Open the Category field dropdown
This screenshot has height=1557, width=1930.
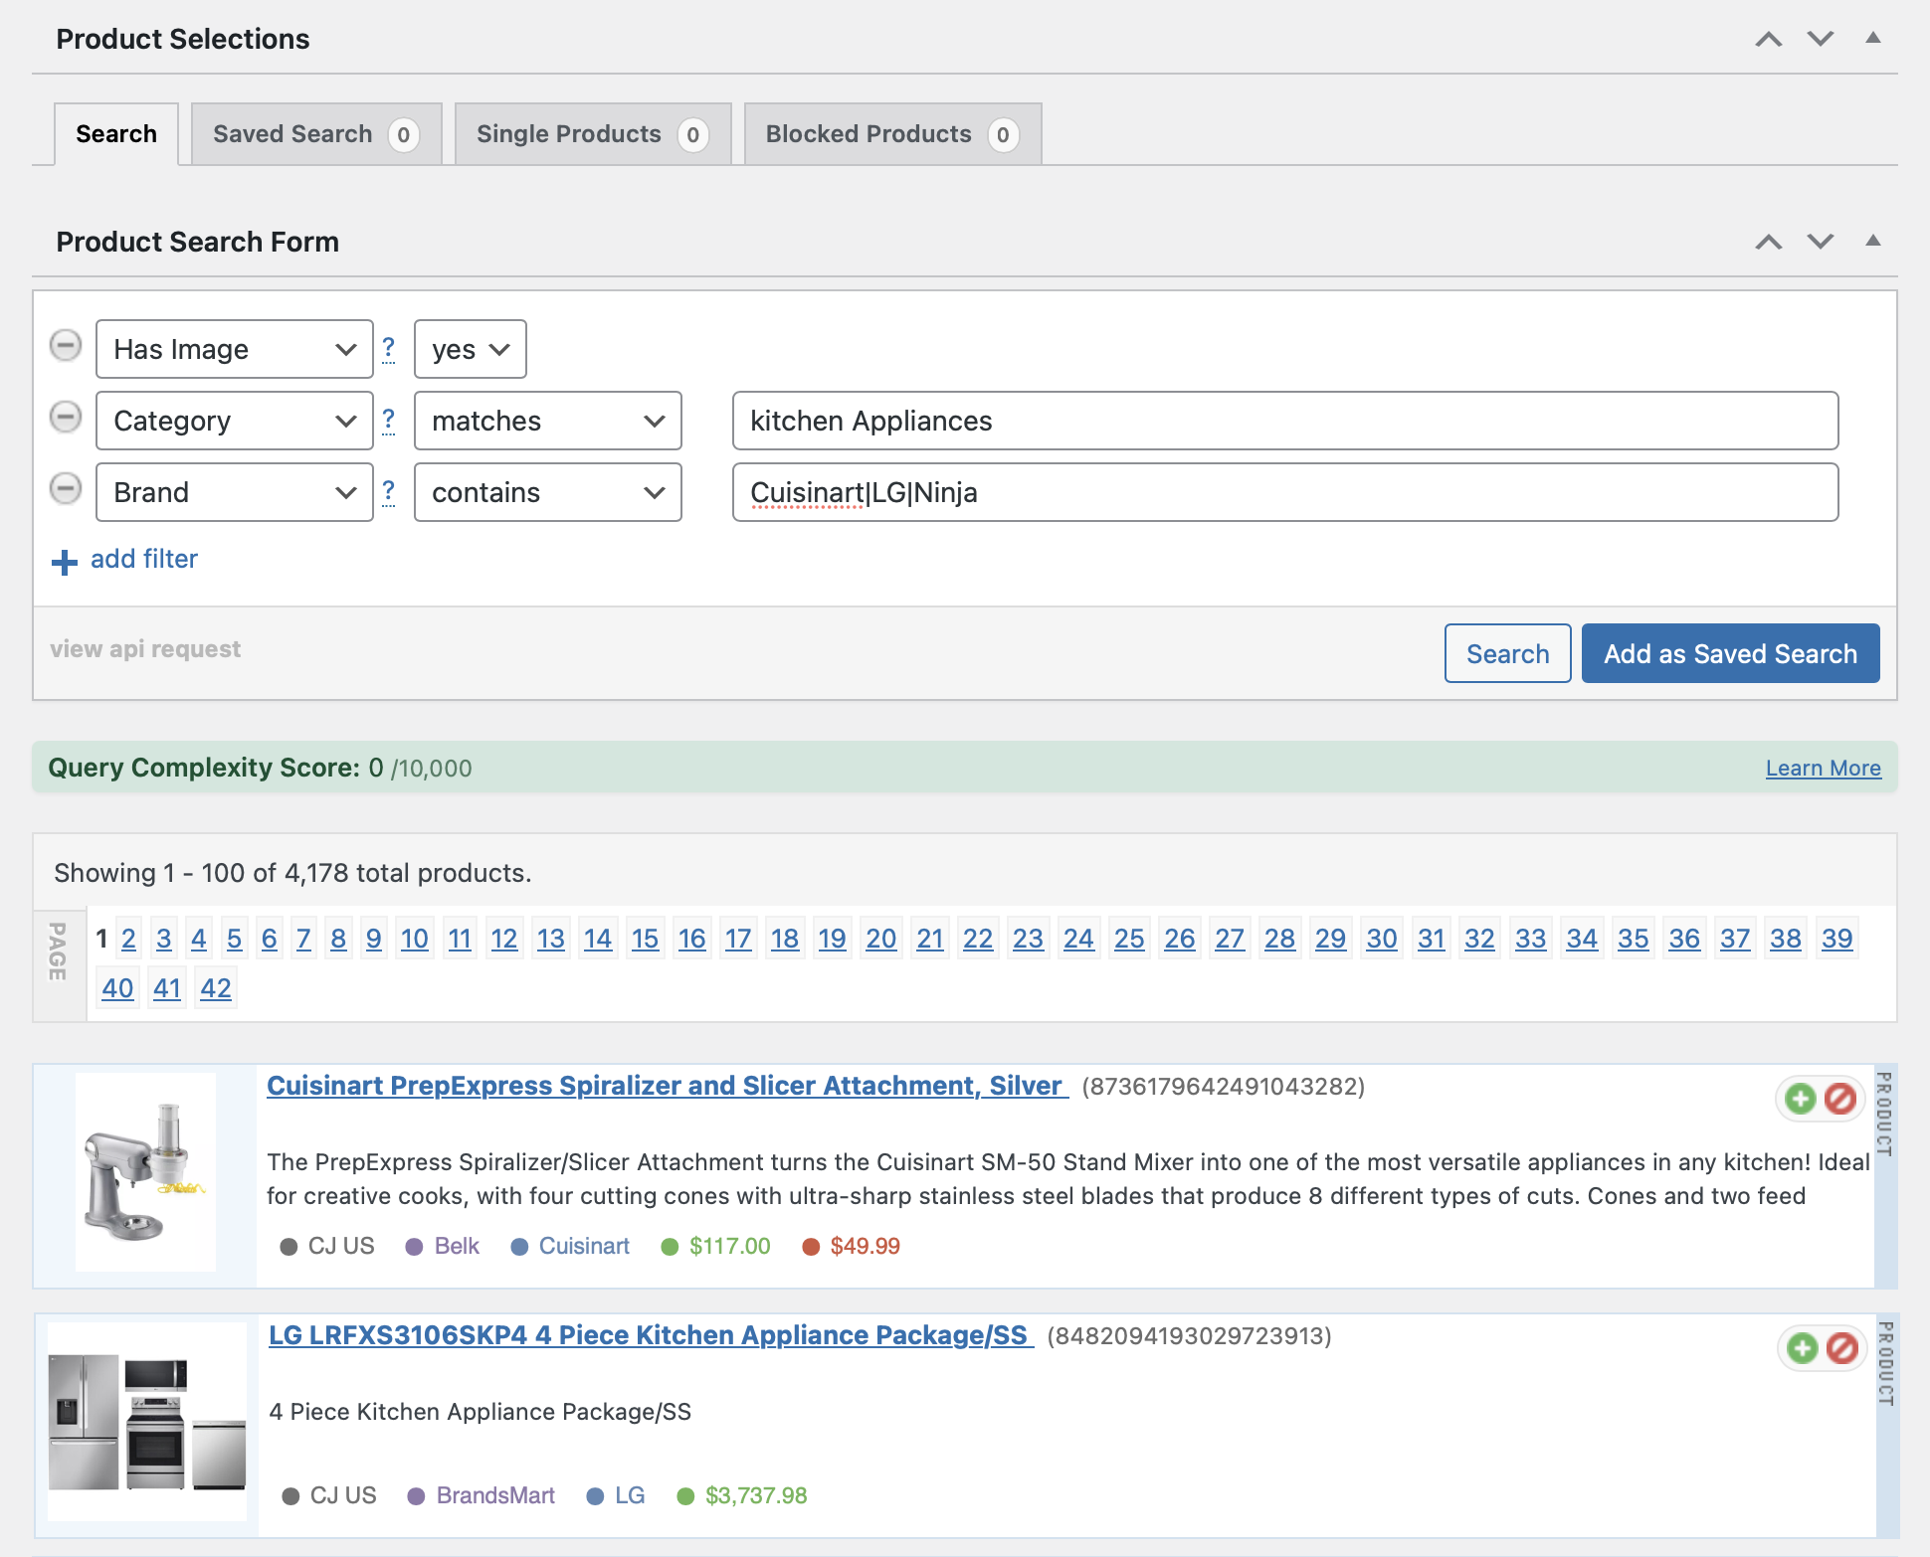(235, 421)
